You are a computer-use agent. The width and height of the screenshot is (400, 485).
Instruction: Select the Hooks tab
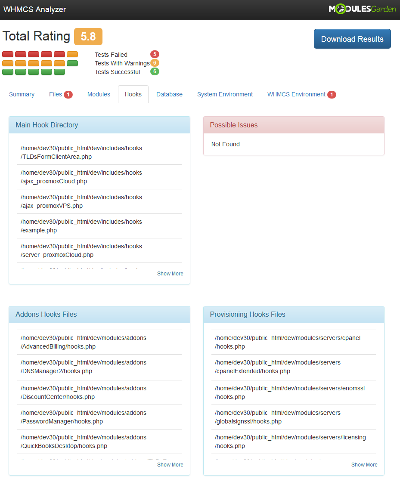pos(133,94)
